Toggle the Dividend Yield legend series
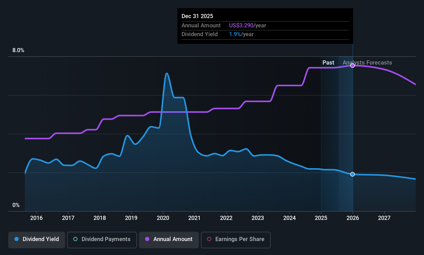 tap(37, 240)
